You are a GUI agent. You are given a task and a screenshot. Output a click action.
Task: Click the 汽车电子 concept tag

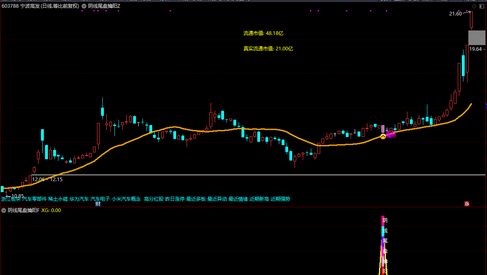point(100,199)
